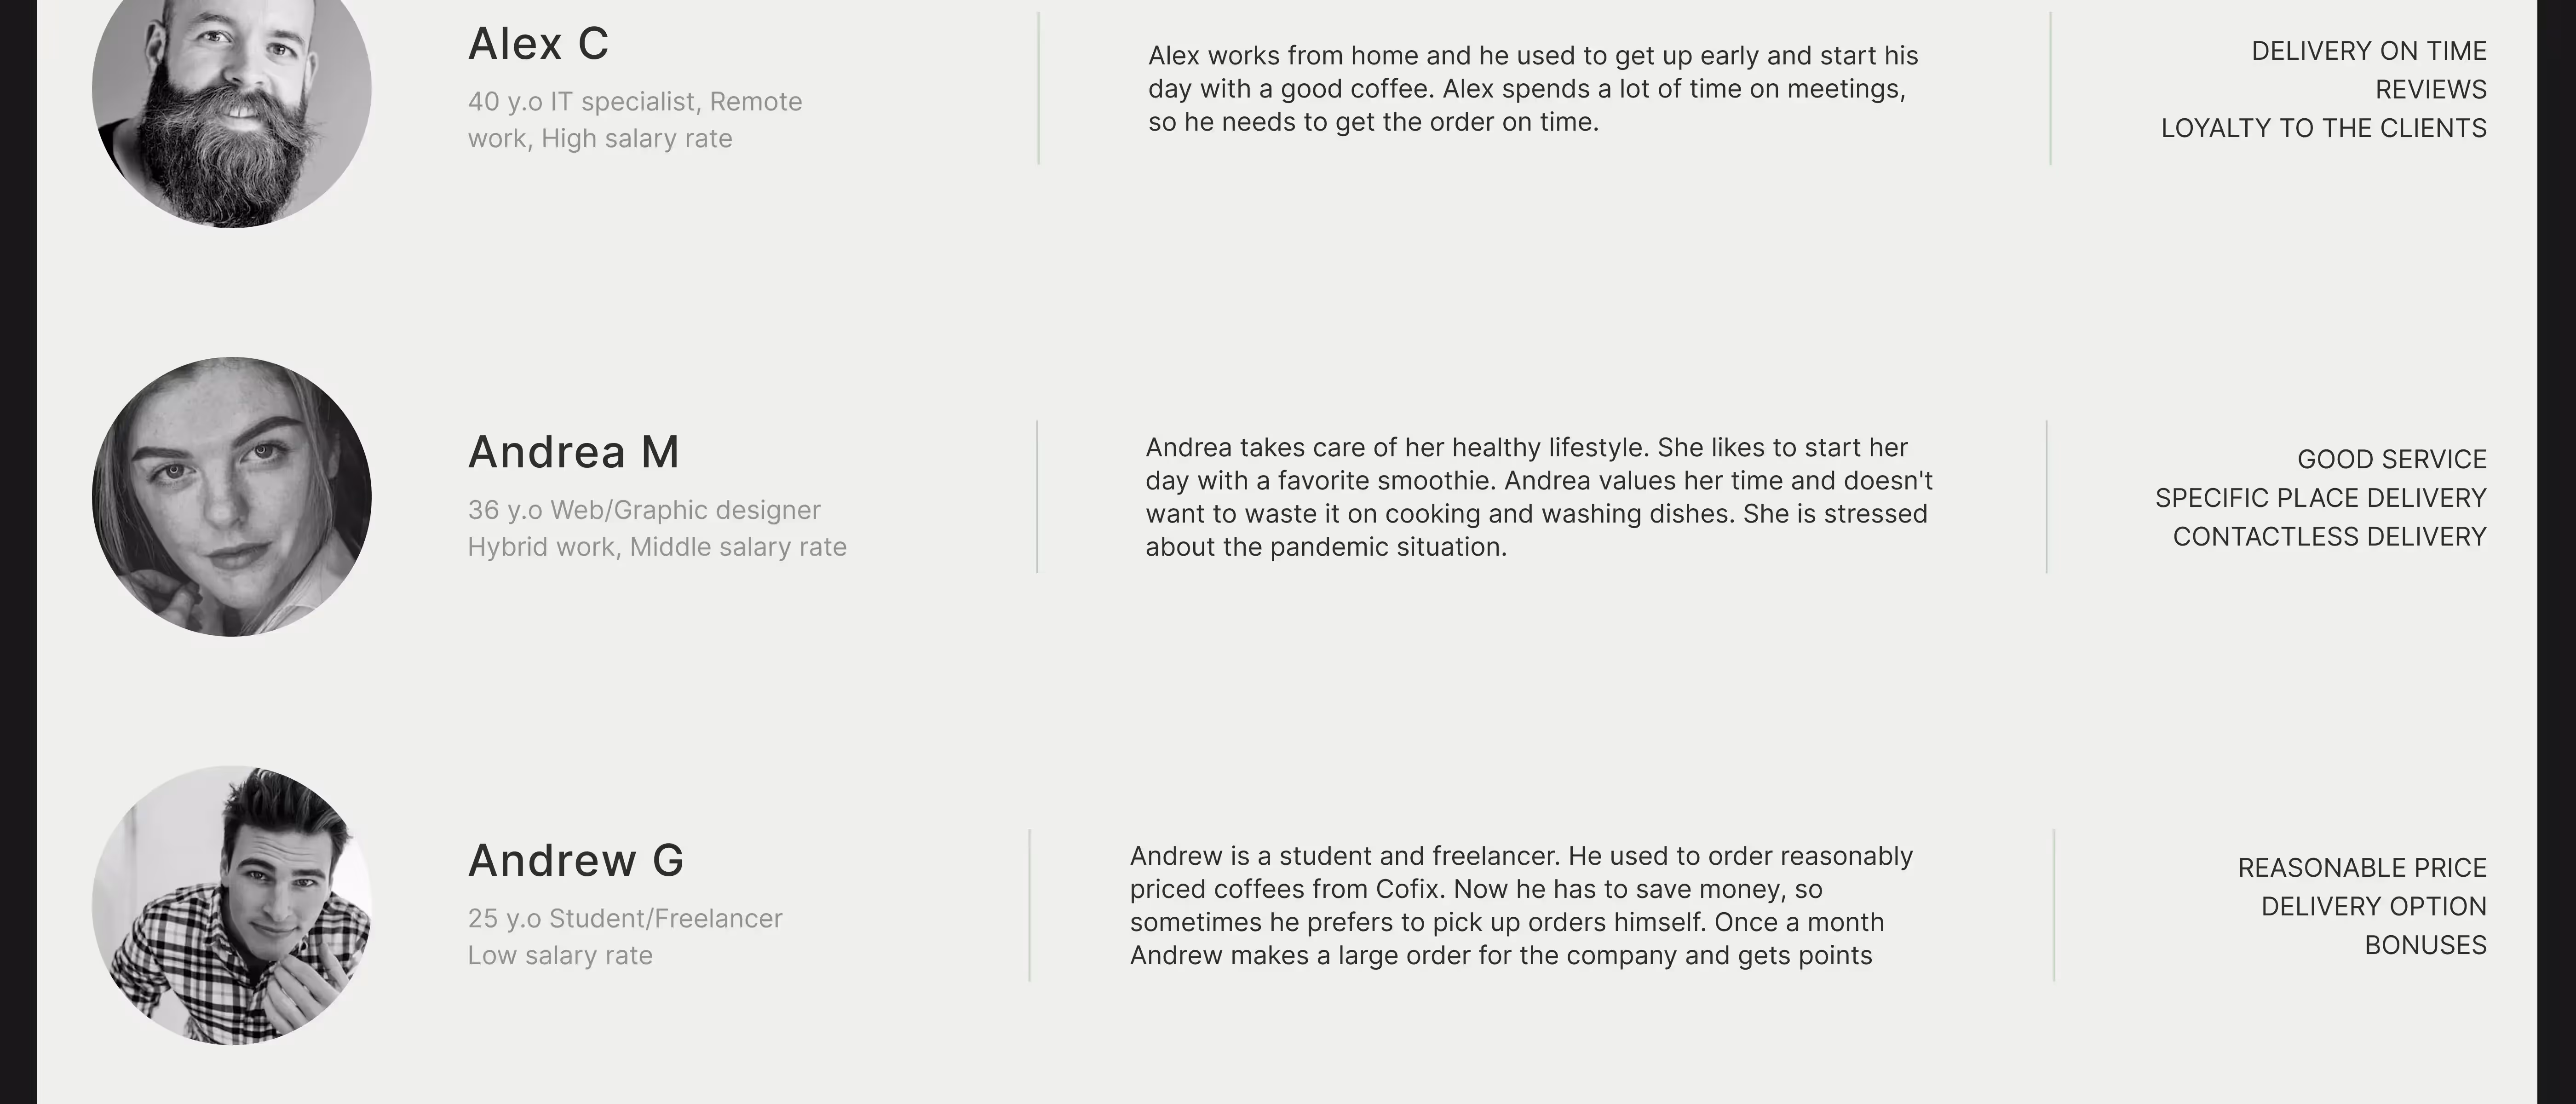Screen dimensions: 2576x1104
Task: Click Alex's work-from-home description paragraph
Action: point(1533,89)
